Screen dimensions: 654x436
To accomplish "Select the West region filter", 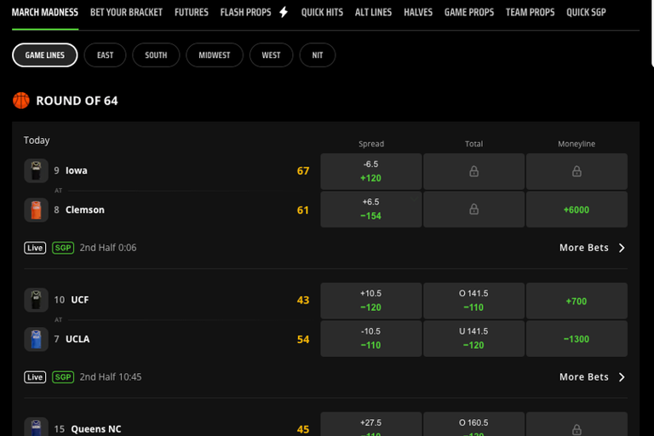I will coord(271,55).
